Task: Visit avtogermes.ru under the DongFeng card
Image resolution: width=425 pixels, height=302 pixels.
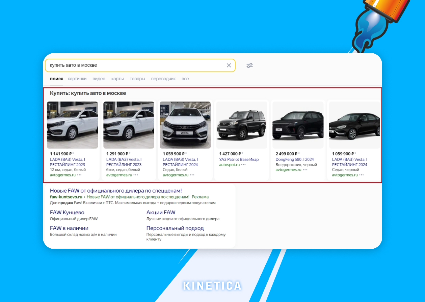Action: 288,170
